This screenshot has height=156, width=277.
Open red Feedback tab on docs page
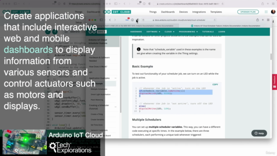pyautogui.click(x=274, y=82)
